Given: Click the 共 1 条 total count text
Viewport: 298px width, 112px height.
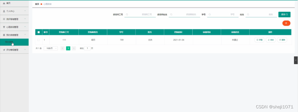Looking at the screenshot, I should 39,48.
